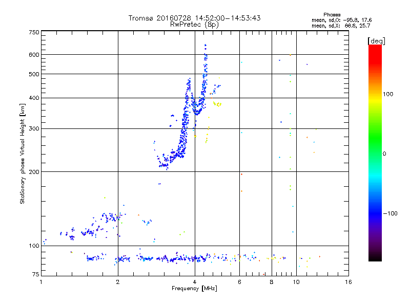Click the x-axis label "1"
This screenshot has width=410, height=307.
[41, 282]
